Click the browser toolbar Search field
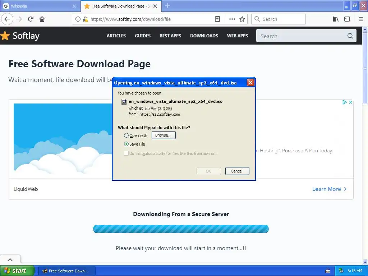The height and width of the screenshot is (276, 368). pos(279,19)
